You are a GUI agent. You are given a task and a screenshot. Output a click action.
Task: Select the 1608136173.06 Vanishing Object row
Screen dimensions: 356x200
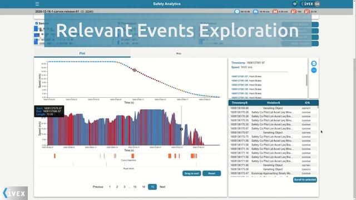(x=273, y=169)
